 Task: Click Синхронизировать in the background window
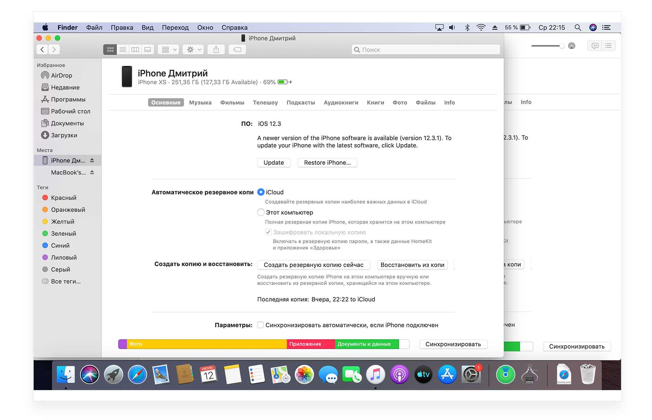point(577,346)
